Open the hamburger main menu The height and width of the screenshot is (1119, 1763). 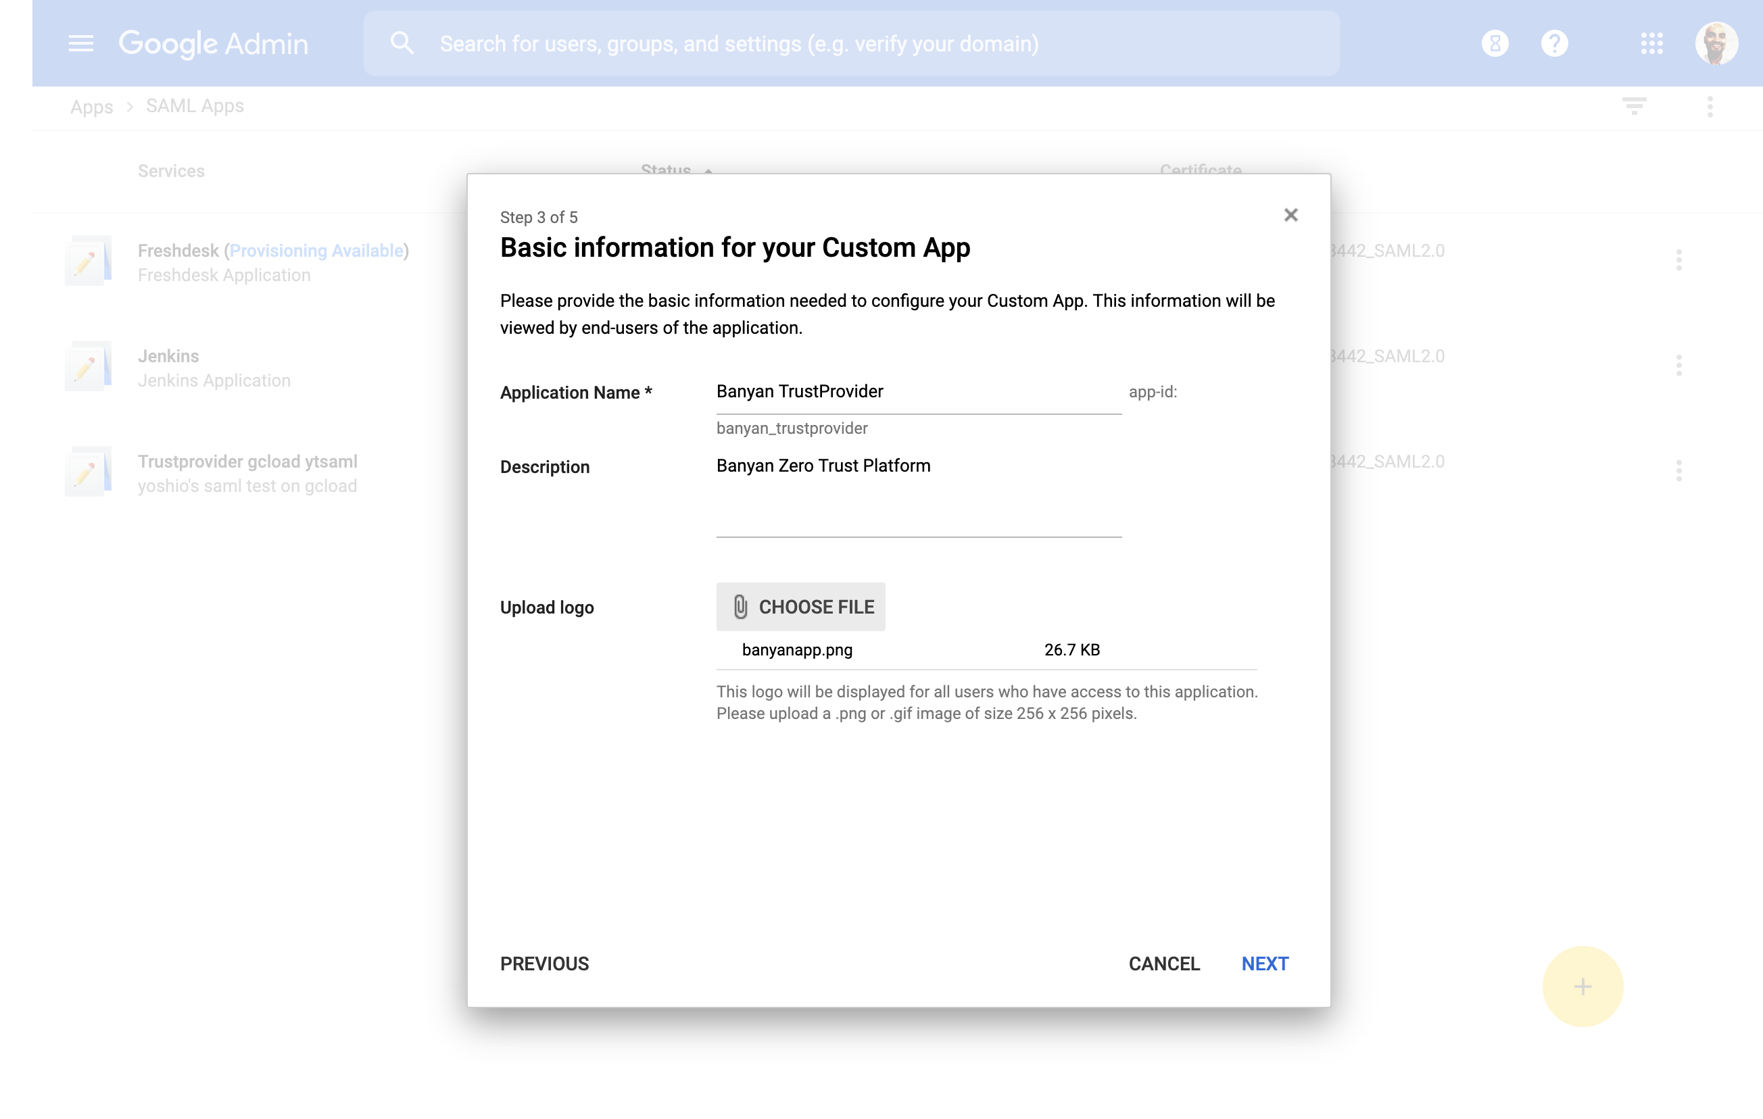point(81,44)
